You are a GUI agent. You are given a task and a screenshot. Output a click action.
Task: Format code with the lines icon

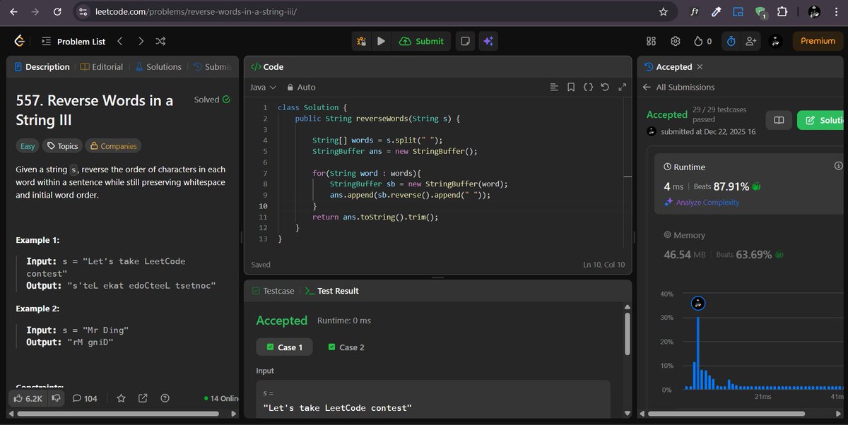[x=554, y=88]
